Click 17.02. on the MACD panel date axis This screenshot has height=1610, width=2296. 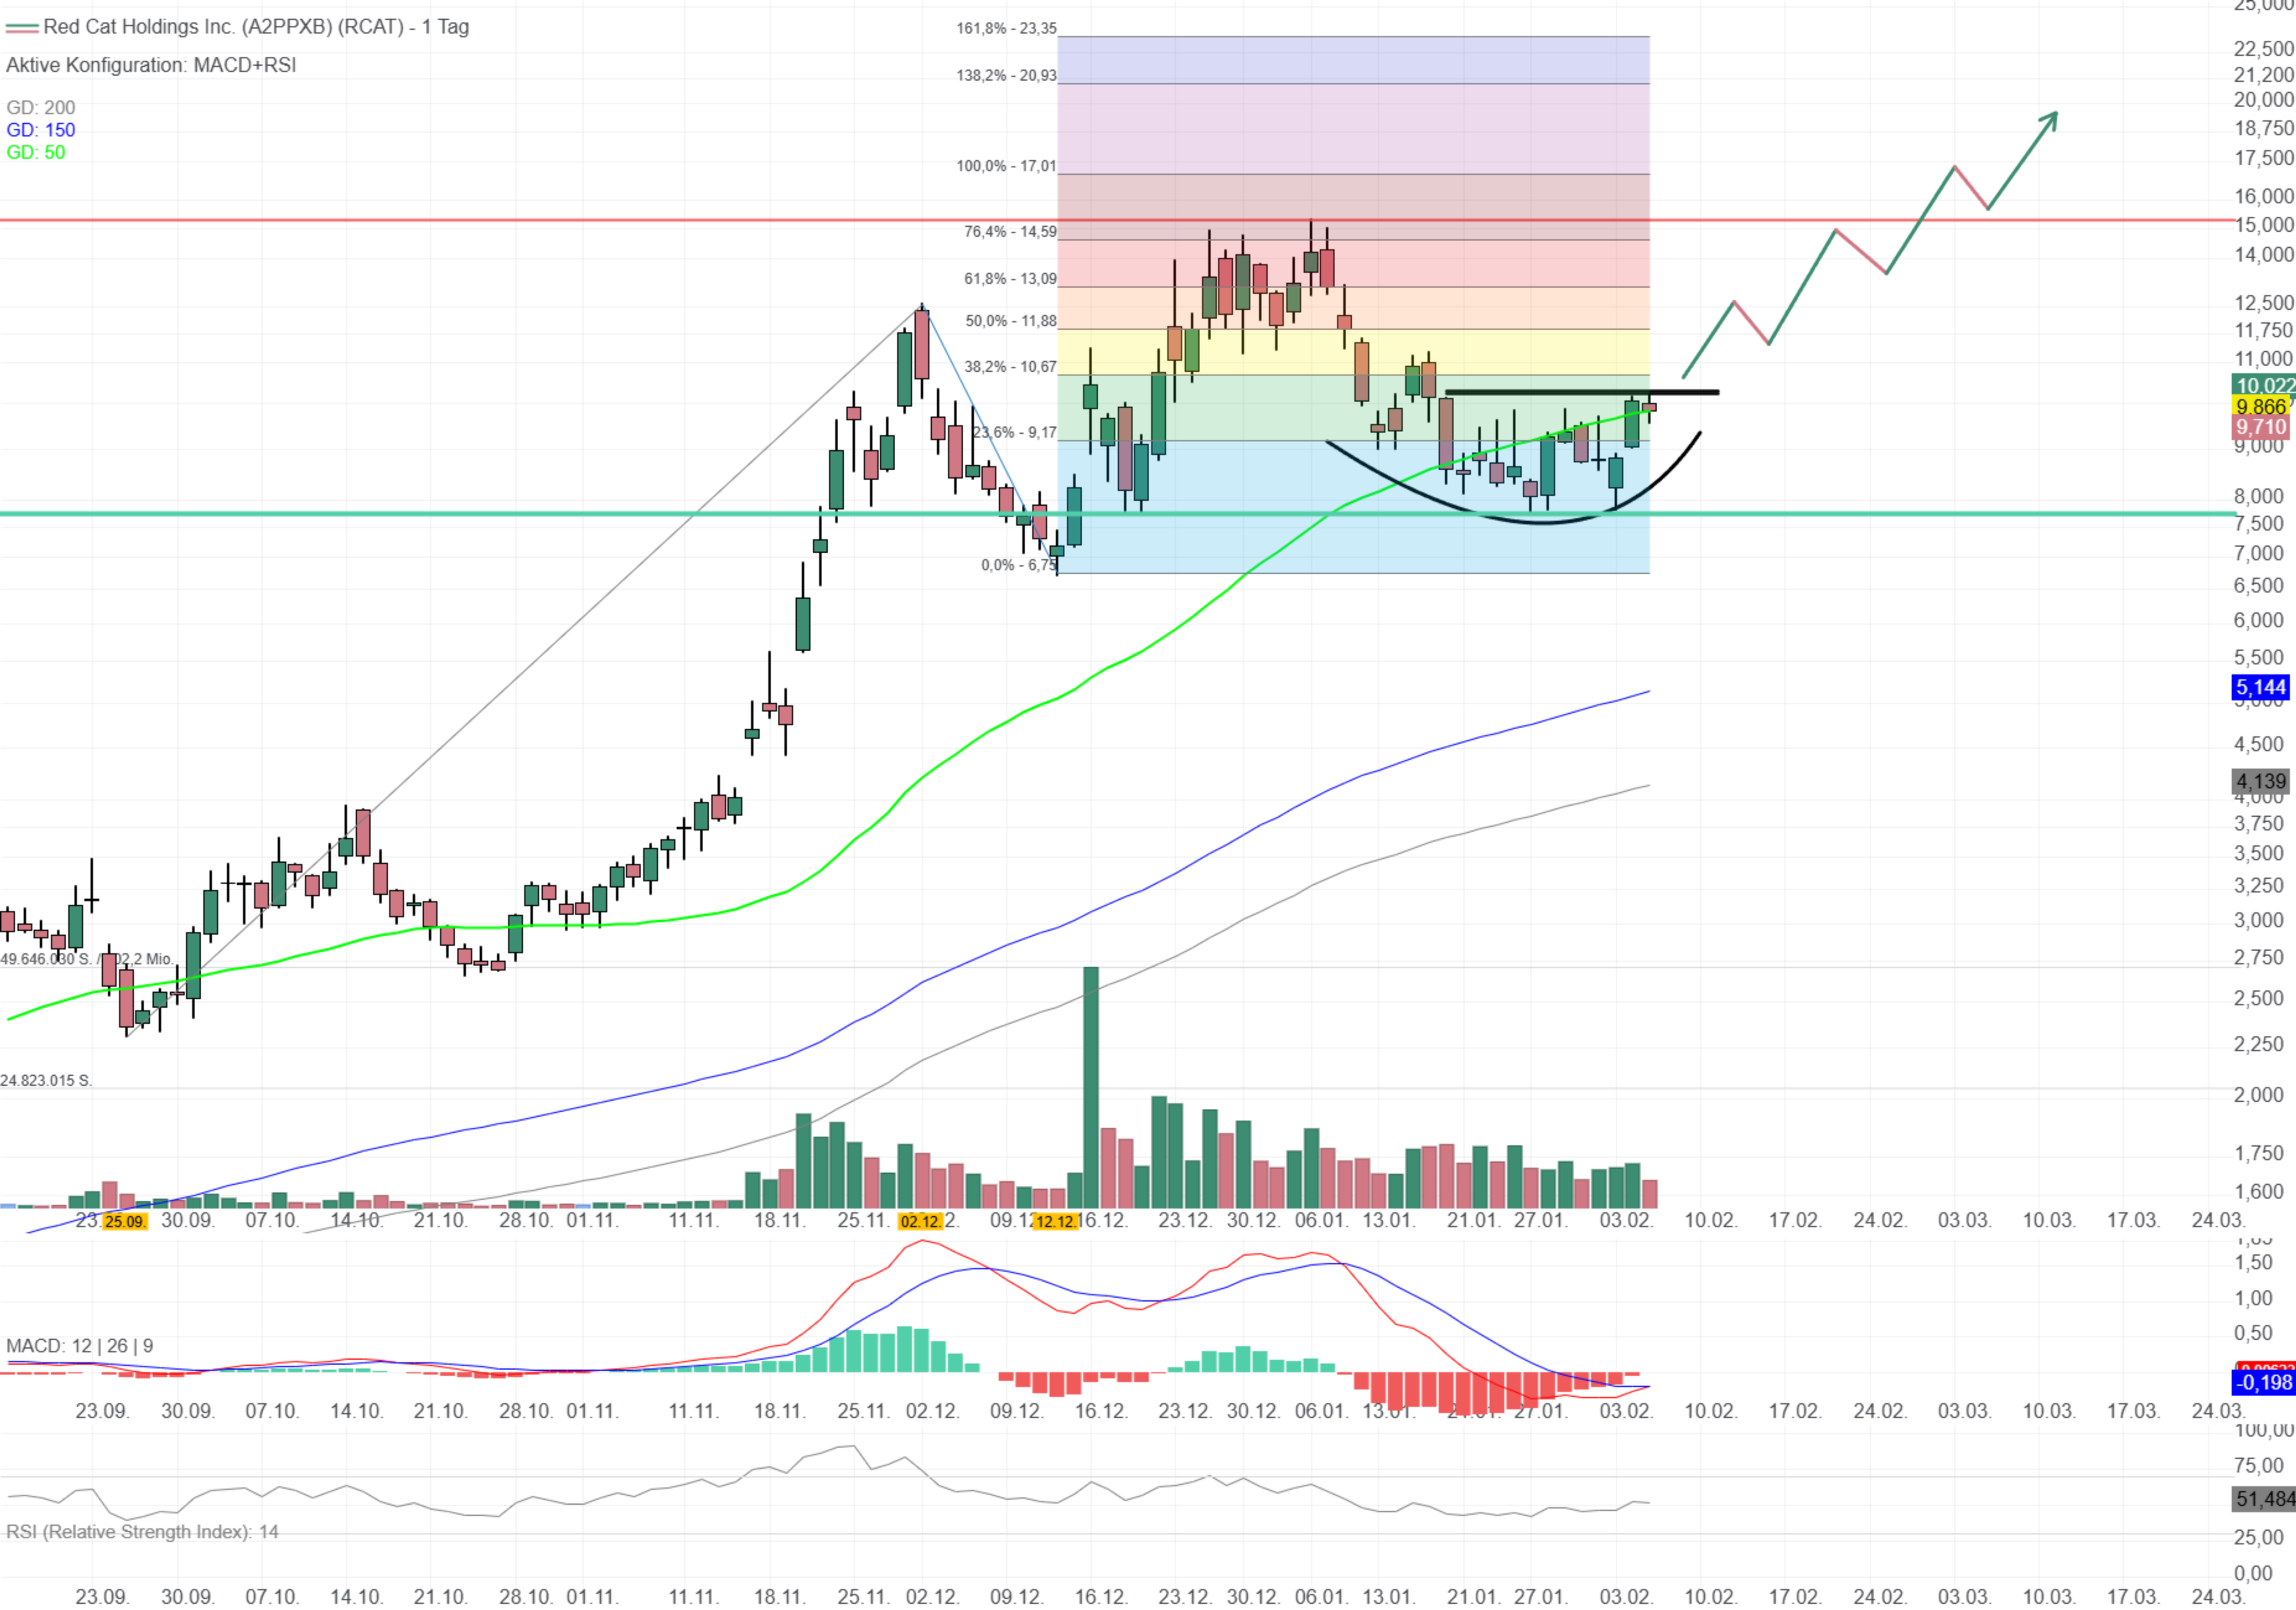1795,1412
